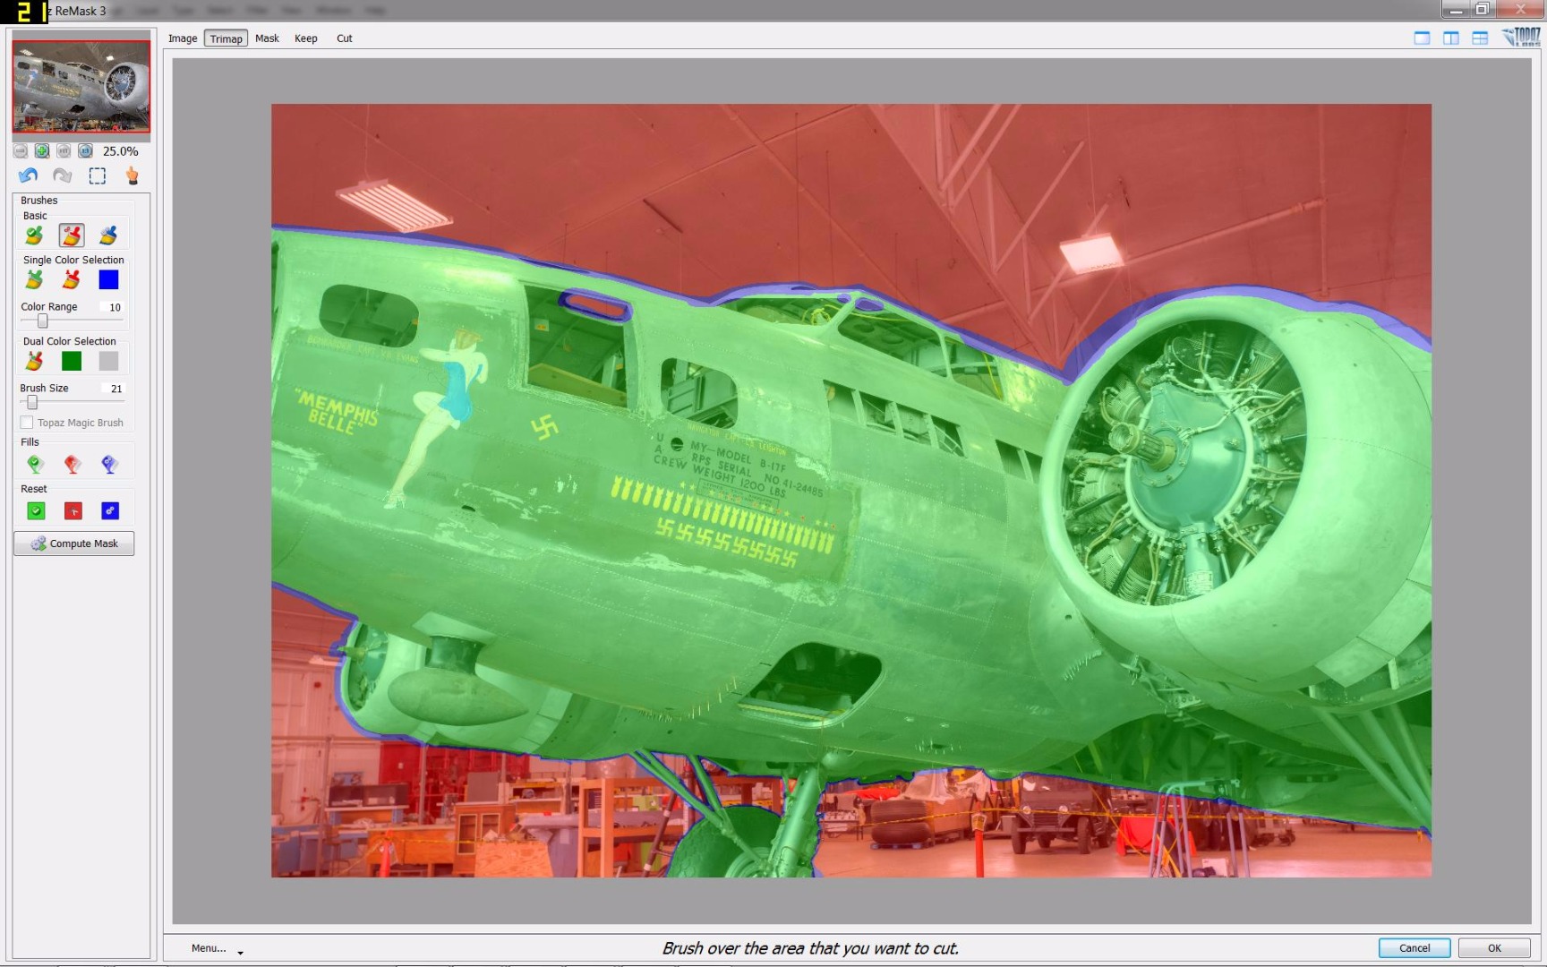Click the 25.0% zoom level text

120,151
